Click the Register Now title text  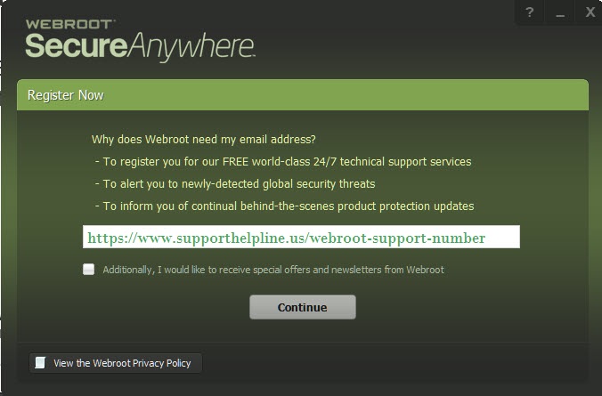point(65,95)
